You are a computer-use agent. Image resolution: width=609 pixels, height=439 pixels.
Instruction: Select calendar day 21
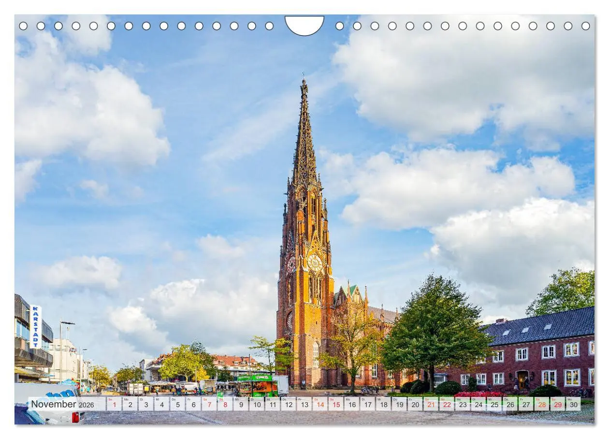(x=431, y=404)
